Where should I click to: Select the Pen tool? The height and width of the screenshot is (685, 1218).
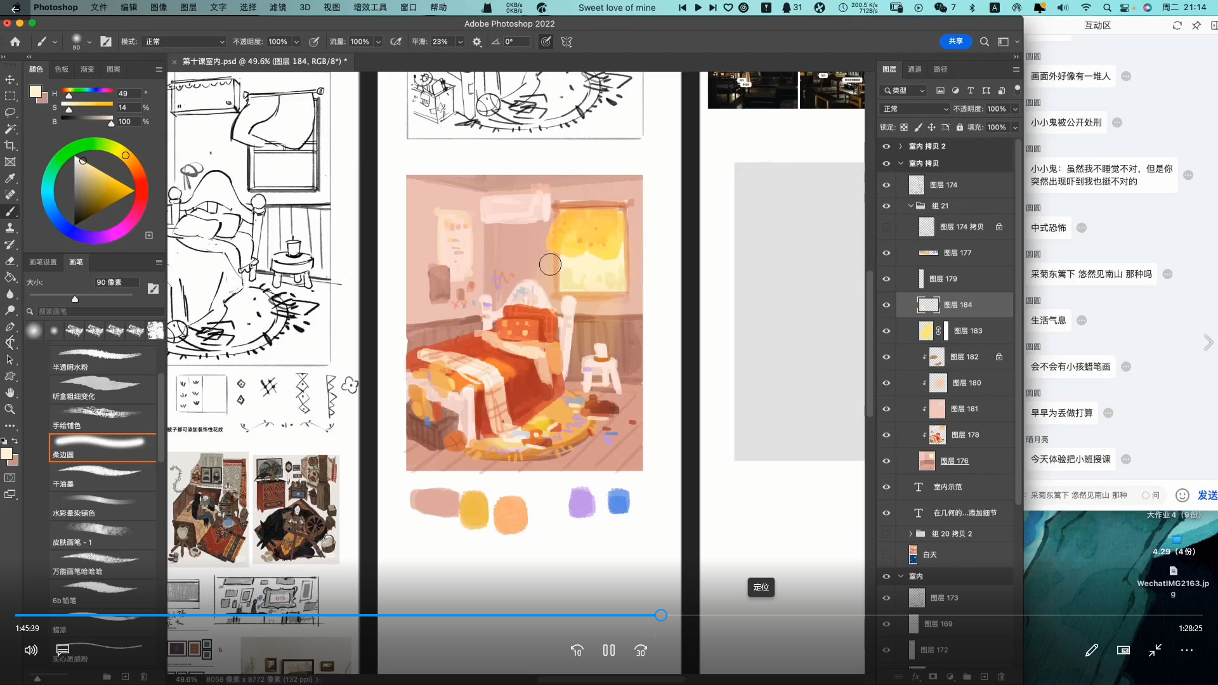click(x=10, y=327)
